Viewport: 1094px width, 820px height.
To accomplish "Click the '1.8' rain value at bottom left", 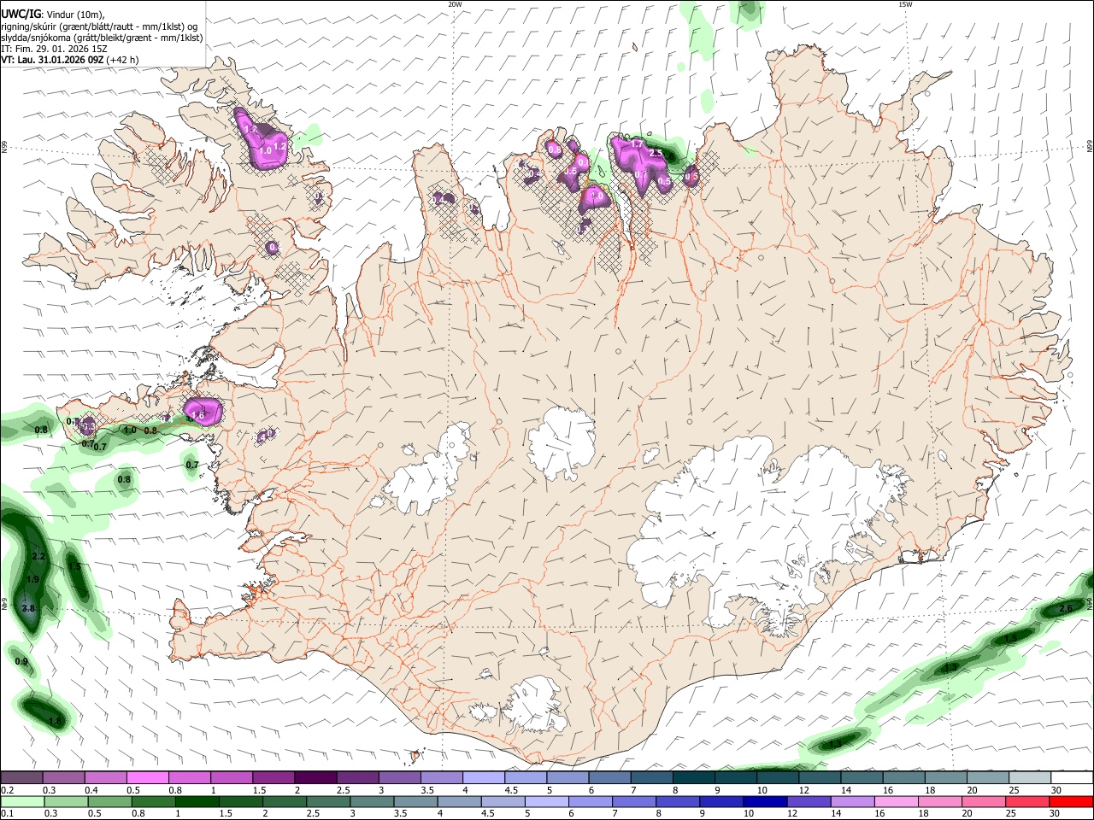I will tap(56, 722).
